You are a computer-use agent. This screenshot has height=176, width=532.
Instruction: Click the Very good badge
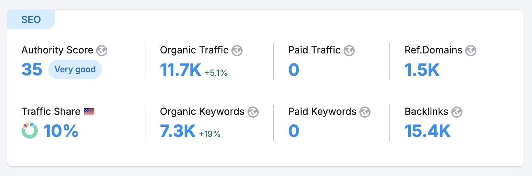point(75,69)
